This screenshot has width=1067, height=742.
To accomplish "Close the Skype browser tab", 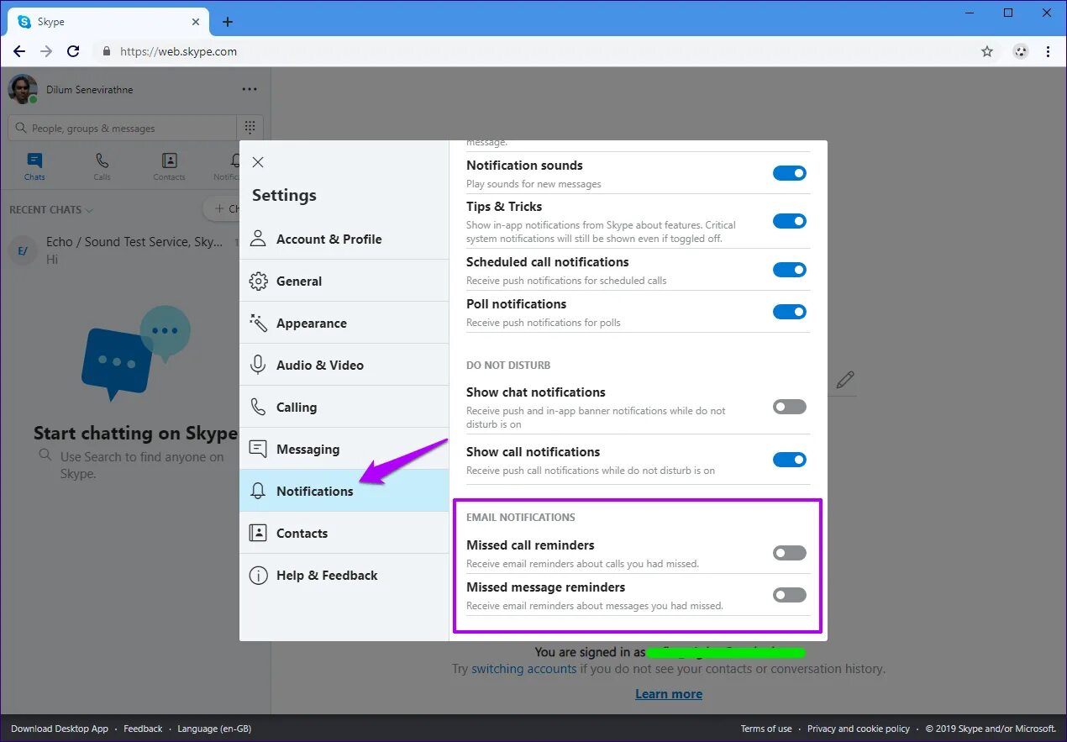I will [x=196, y=22].
